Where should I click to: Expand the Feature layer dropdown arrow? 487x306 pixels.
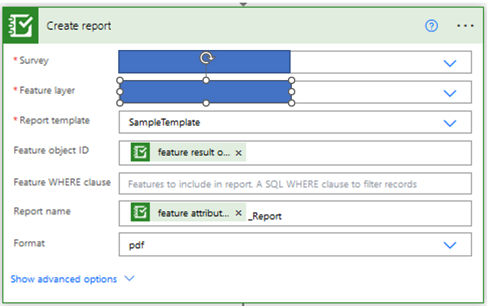[x=450, y=93]
